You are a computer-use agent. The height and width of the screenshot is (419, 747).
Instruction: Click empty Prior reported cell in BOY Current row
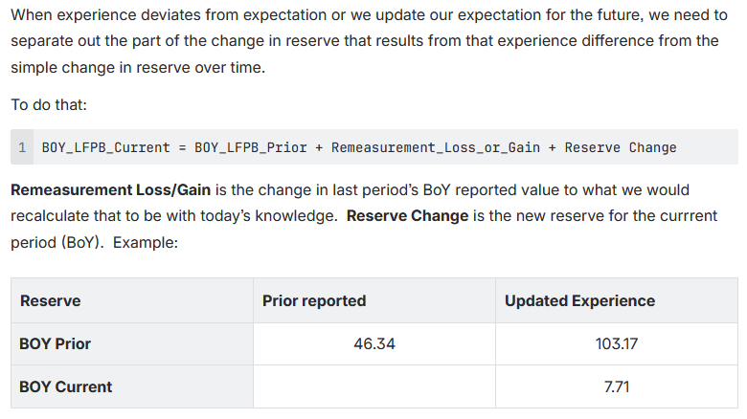click(373, 386)
